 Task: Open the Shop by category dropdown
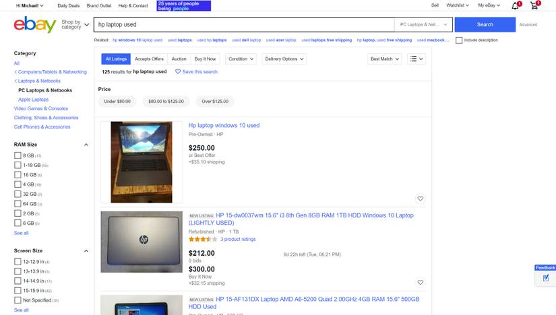75,24
